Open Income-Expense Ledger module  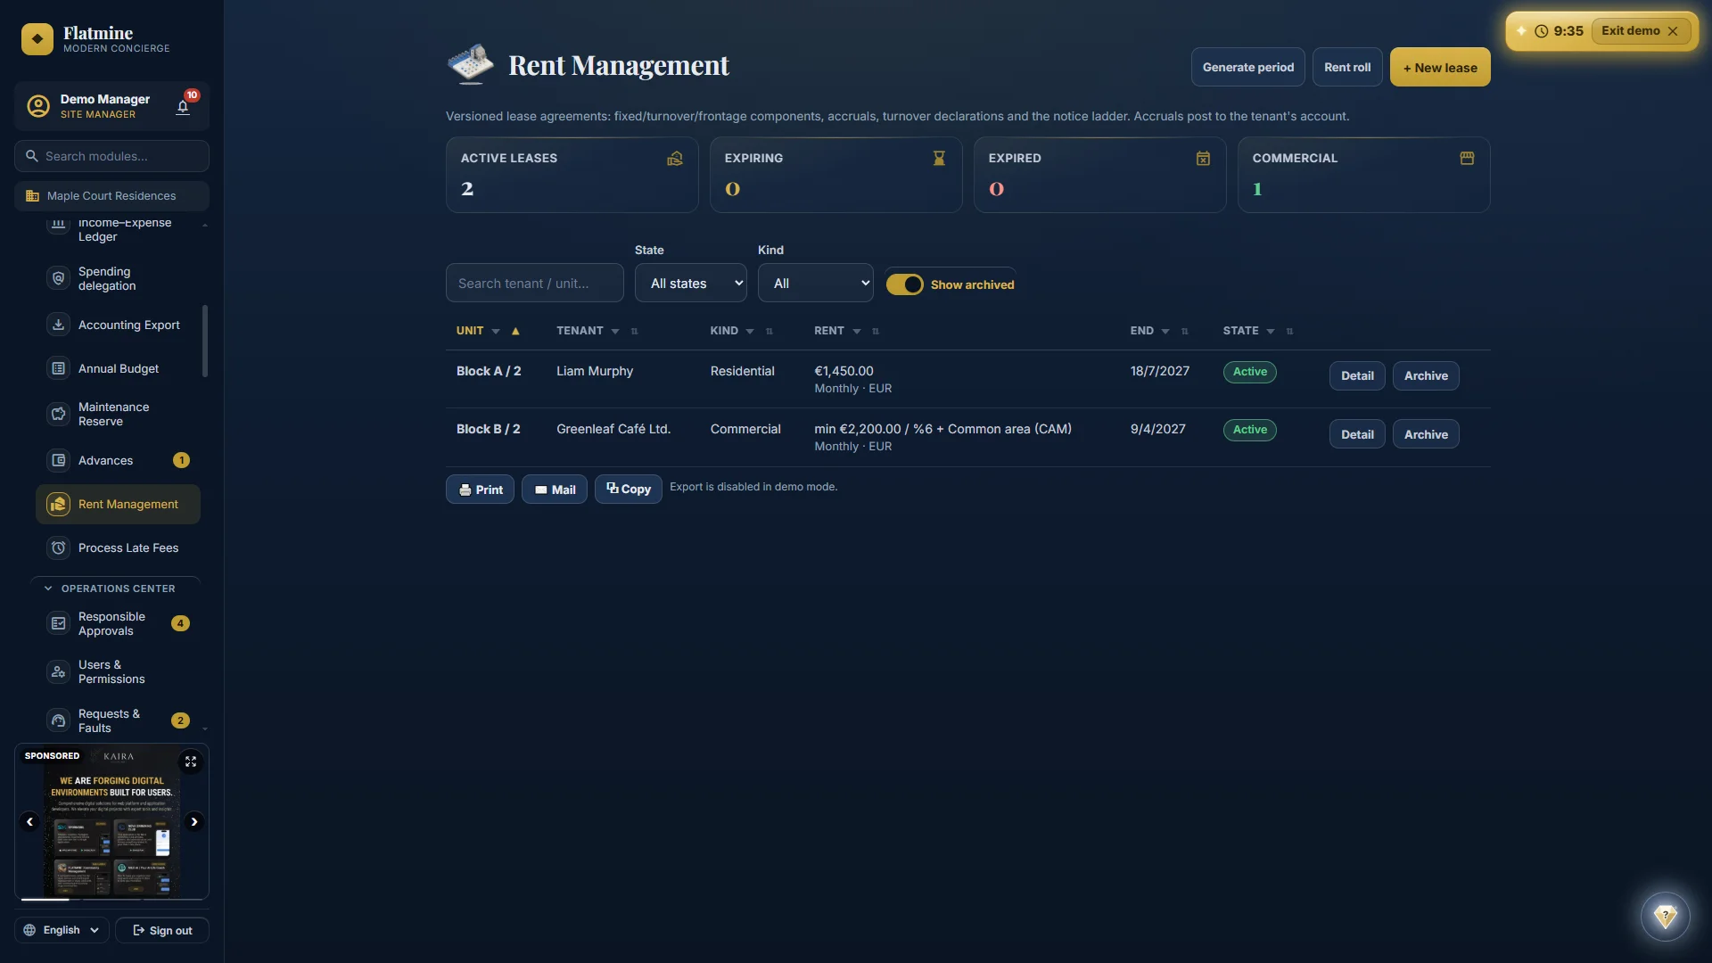pos(118,229)
